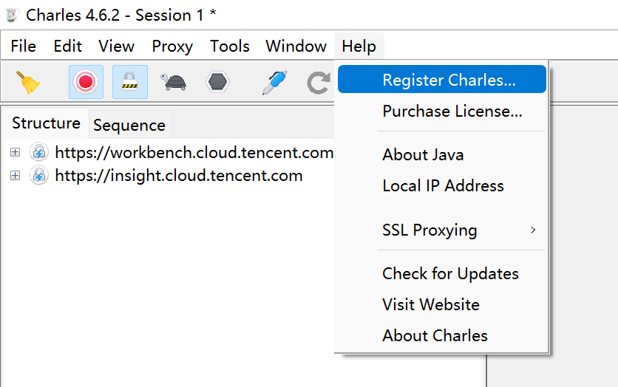618x387 pixels.
Task: Toggle throttling with the turtle icon
Action: tap(174, 81)
